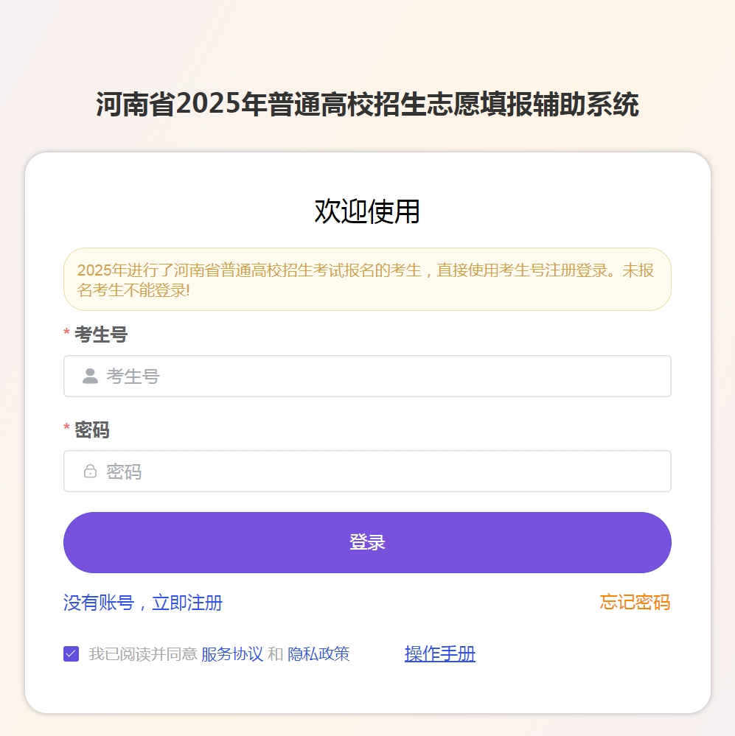Open the 服务协议 service agreement
The width and height of the screenshot is (735, 736).
click(231, 653)
